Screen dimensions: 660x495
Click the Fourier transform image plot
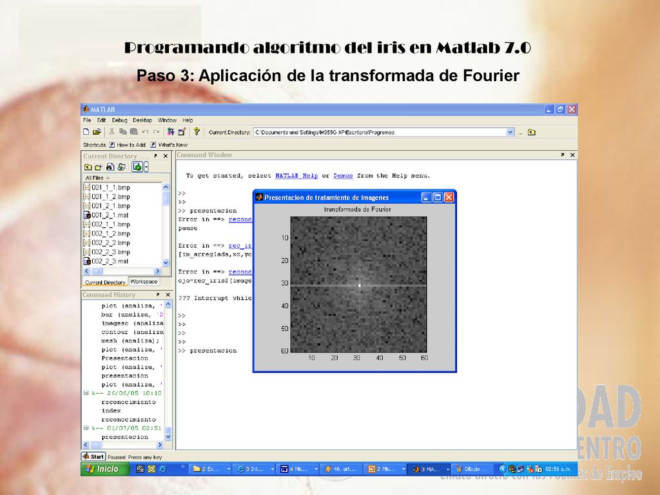(358, 284)
